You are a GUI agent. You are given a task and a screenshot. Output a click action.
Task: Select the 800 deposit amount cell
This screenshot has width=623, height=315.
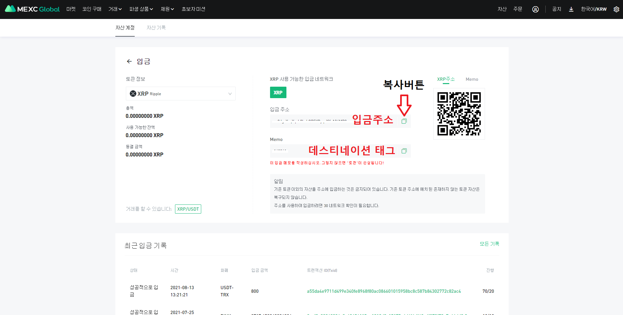tap(255, 291)
